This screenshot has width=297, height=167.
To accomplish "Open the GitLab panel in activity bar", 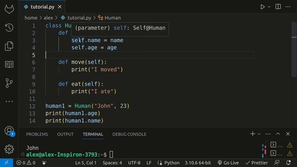I will pyautogui.click(x=9, y=9).
